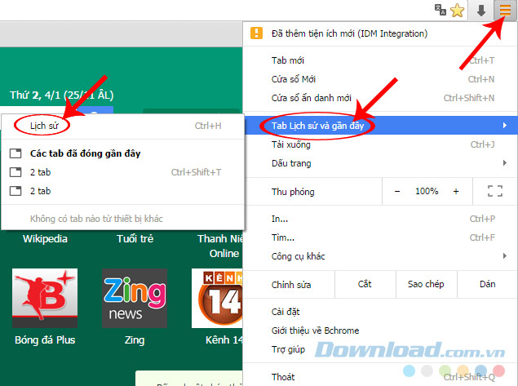Choose Cửa sổ Mới menu item
Screen dimensions: 518x386
point(380,79)
